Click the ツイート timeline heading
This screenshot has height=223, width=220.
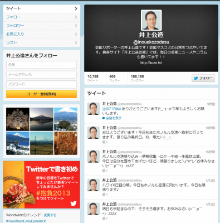(96, 93)
